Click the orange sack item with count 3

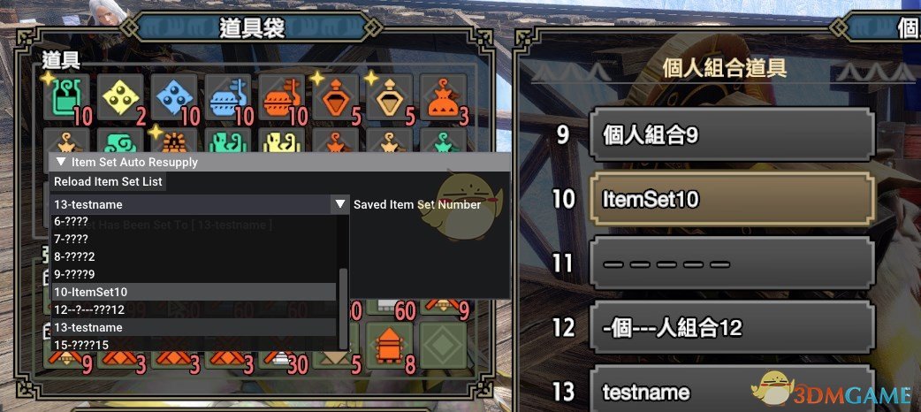click(444, 97)
